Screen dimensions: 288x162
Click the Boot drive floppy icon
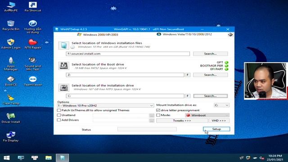pyautogui.click(x=64, y=66)
